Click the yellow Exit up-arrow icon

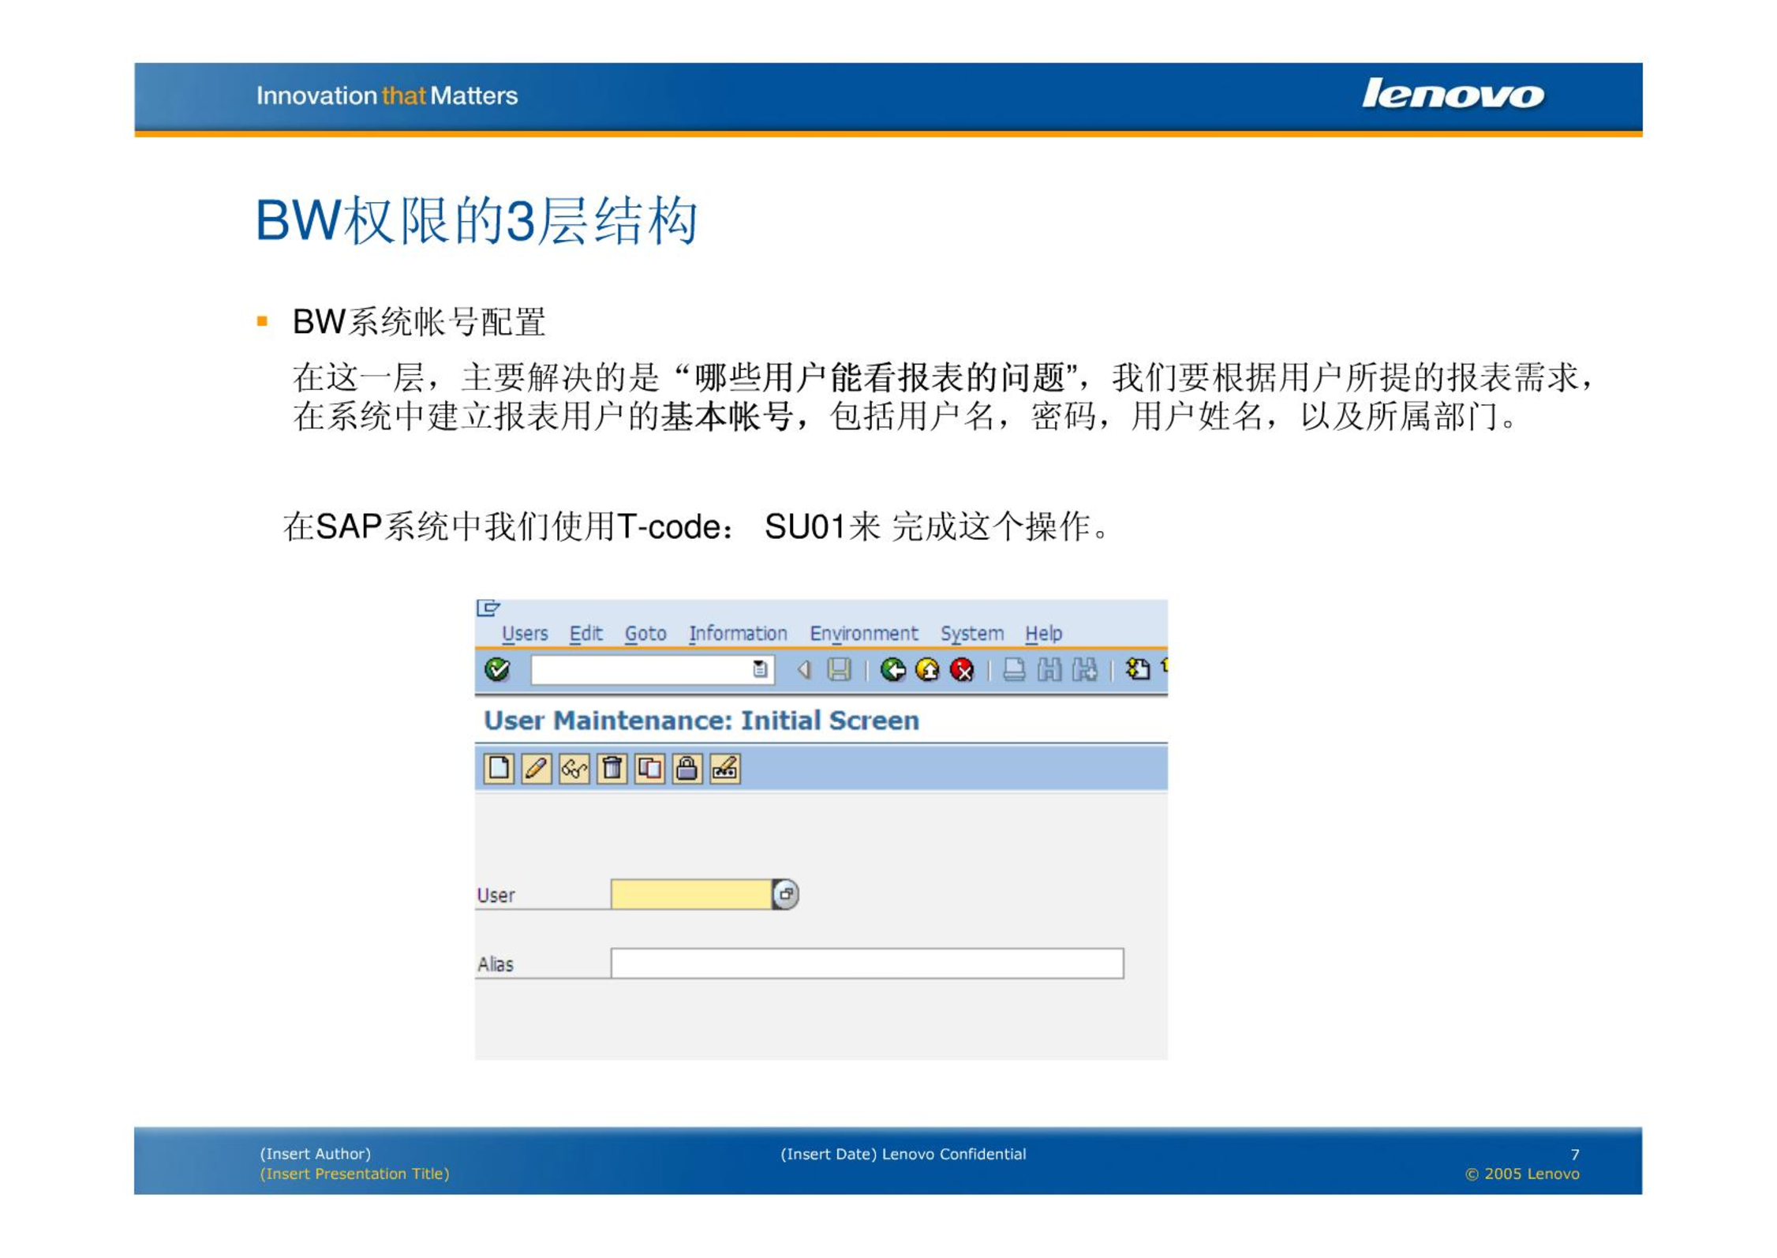927,670
